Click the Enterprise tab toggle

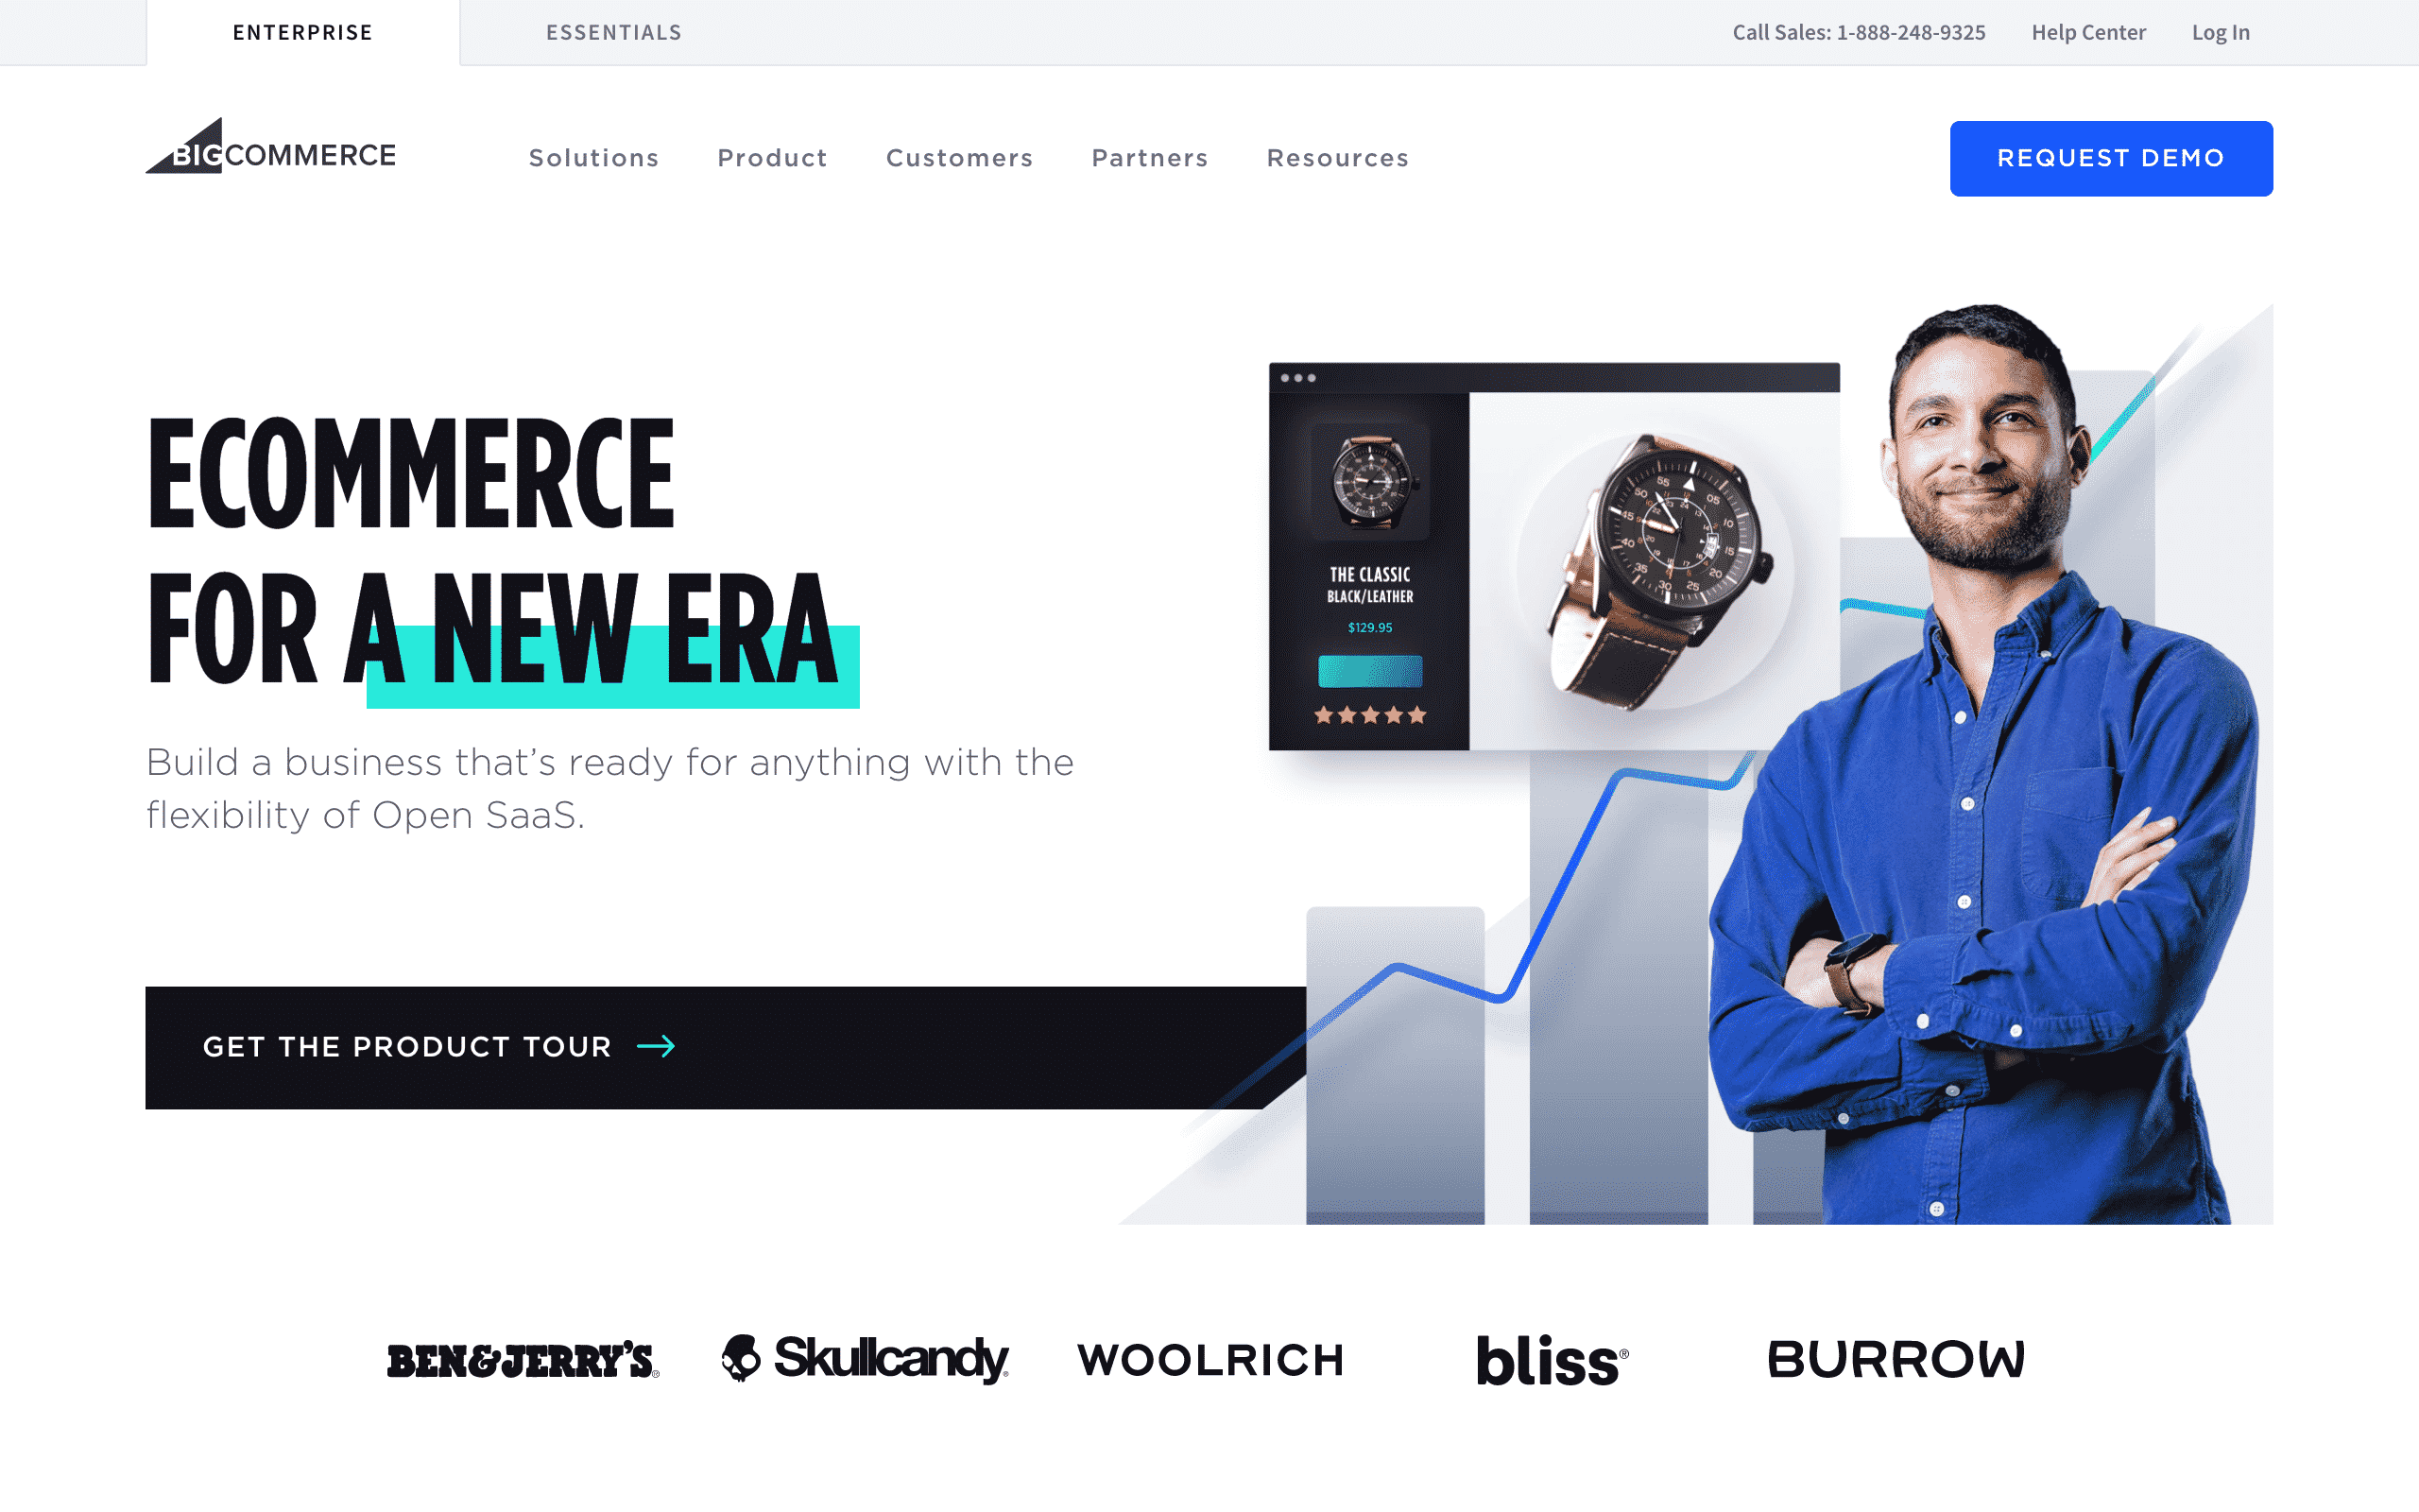pyautogui.click(x=303, y=33)
